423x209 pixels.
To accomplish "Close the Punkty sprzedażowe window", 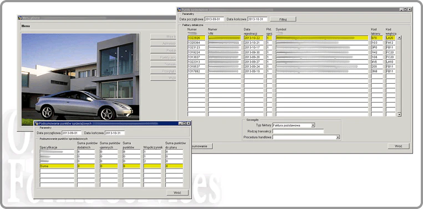I will (410, 9).
